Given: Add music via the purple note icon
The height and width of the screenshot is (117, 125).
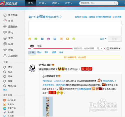Looking at the screenshot, I should (x=48, y=39).
